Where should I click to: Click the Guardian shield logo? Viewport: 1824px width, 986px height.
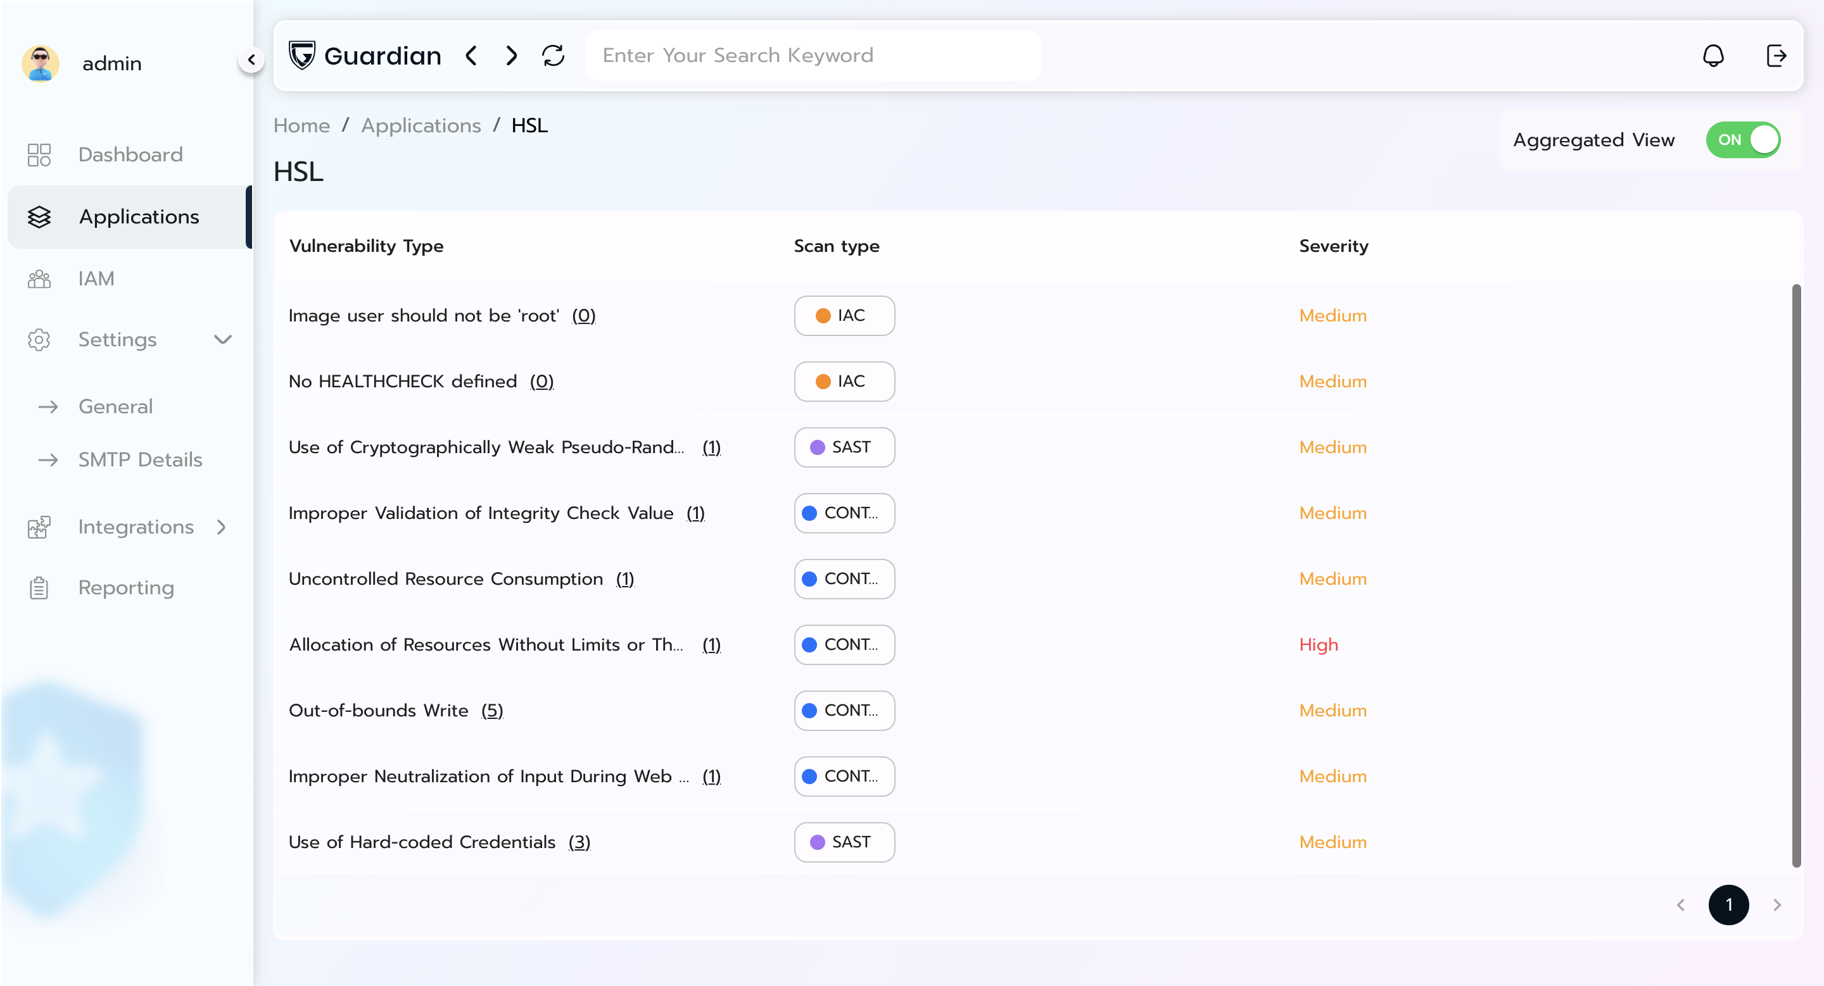(x=301, y=55)
